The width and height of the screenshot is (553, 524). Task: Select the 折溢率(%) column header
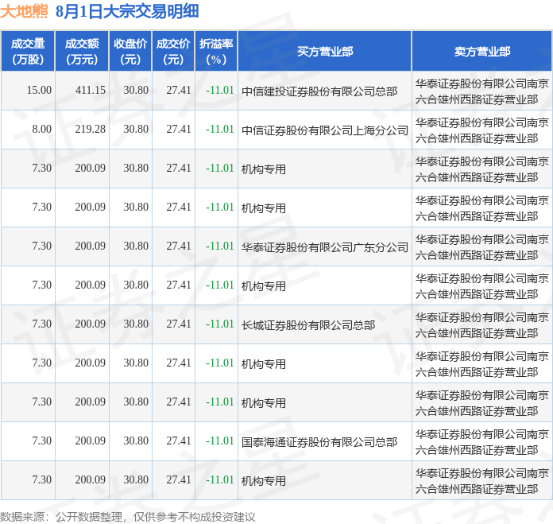216,52
